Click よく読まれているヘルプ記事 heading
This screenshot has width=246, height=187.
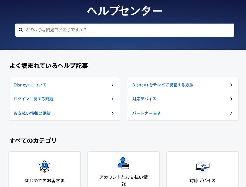click(x=49, y=66)
